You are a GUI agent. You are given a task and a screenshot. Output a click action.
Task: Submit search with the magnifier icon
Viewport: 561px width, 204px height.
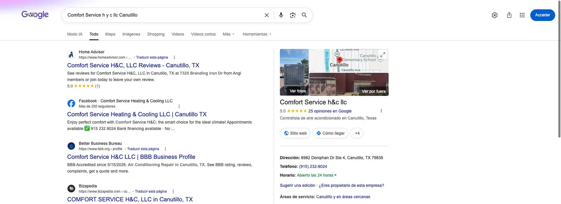coord(304,15)
